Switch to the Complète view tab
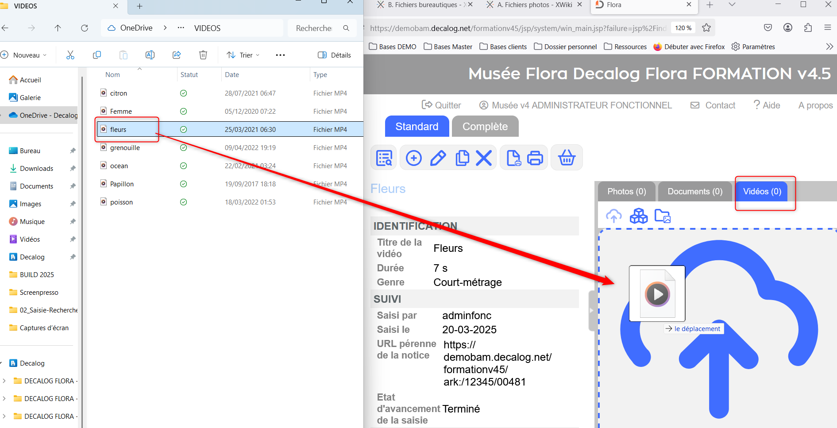The image size is (837, 428). click(x=485, y=127)
